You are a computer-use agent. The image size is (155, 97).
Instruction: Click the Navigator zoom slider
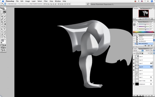pos(146,19)
